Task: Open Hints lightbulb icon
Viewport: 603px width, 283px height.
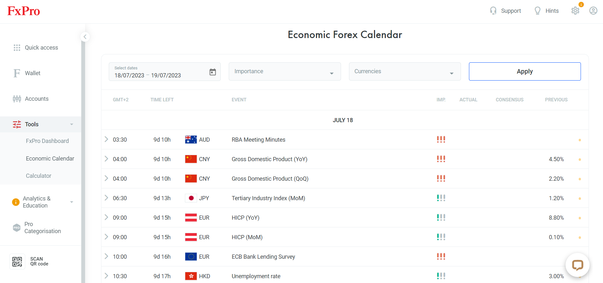Action: click(537, 11)
